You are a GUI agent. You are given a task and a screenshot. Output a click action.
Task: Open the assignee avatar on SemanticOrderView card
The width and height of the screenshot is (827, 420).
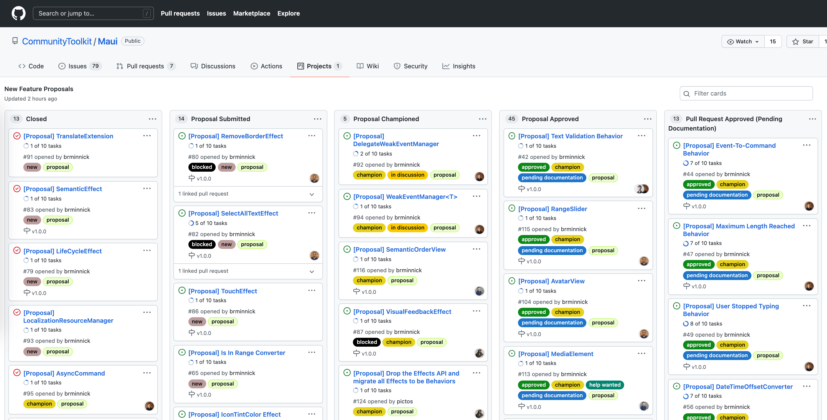click(479, 291)
